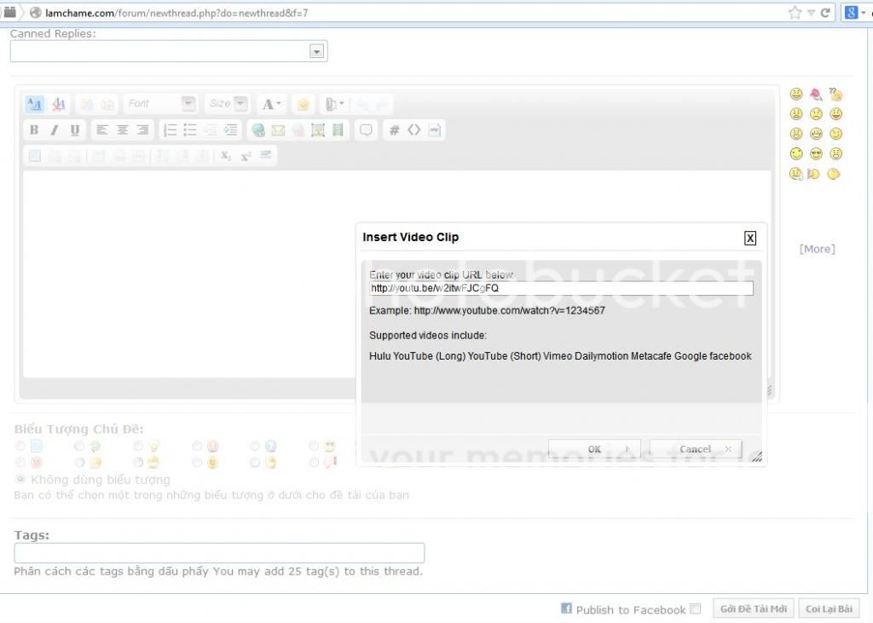
Task: Open the Canned Replies dropdown
Action: coord(317,51)
